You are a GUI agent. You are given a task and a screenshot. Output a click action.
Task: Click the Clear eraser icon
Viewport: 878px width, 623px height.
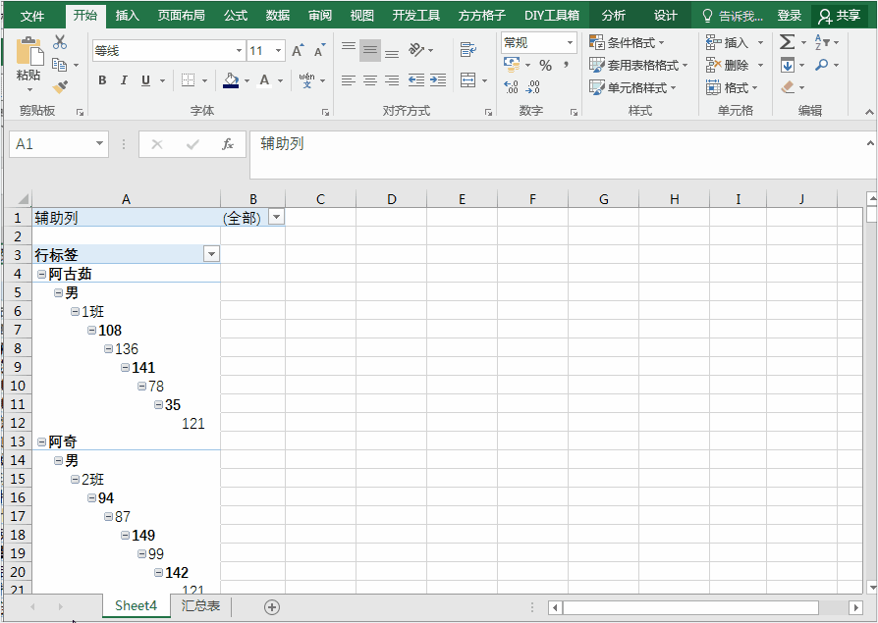[788, 87]
